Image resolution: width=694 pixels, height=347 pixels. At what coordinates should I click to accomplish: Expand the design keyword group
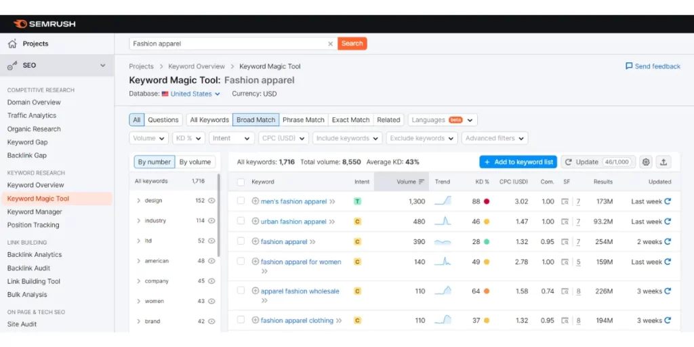coord(138,201)
